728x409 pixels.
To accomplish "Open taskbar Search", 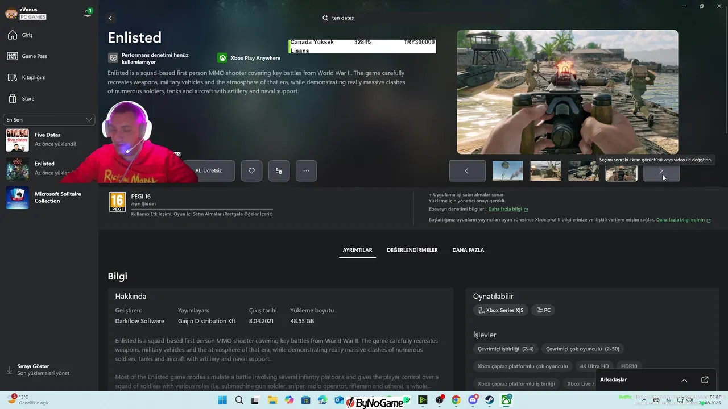I will pos(239,400).
